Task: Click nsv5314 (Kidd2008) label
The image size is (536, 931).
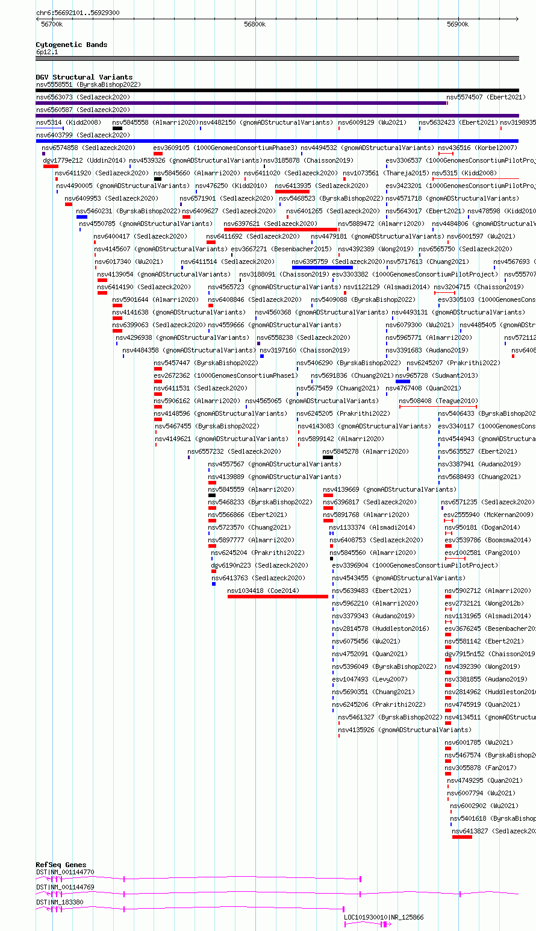Action: (x=69, y=122)
